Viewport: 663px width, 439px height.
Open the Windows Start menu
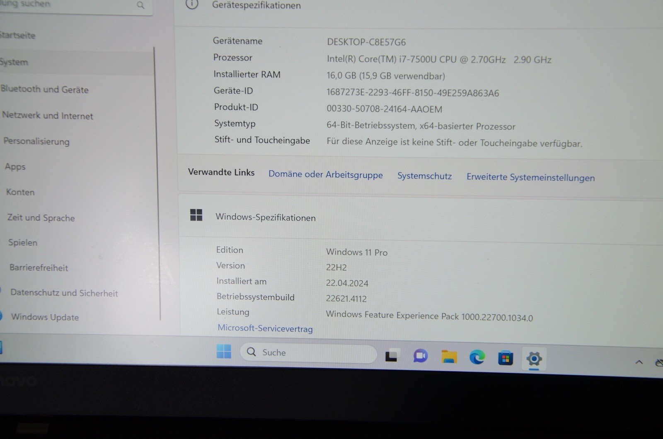[224, 352]
